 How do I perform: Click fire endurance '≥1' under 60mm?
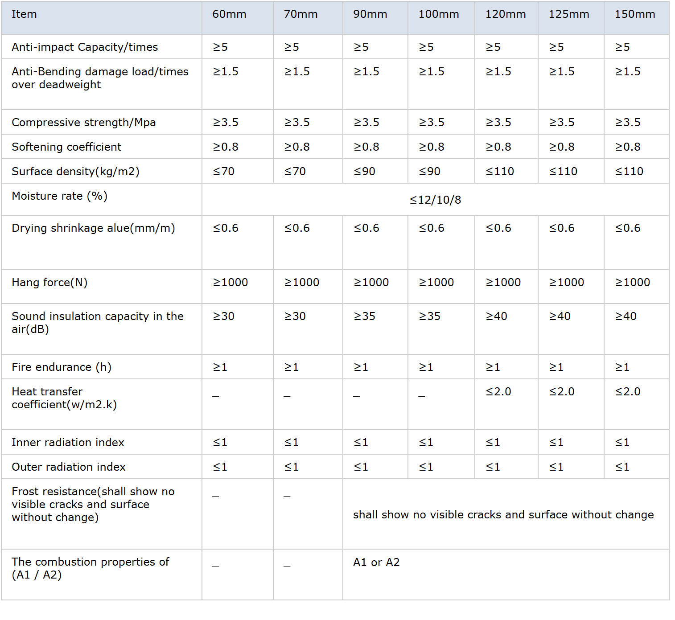pos(220,367)
